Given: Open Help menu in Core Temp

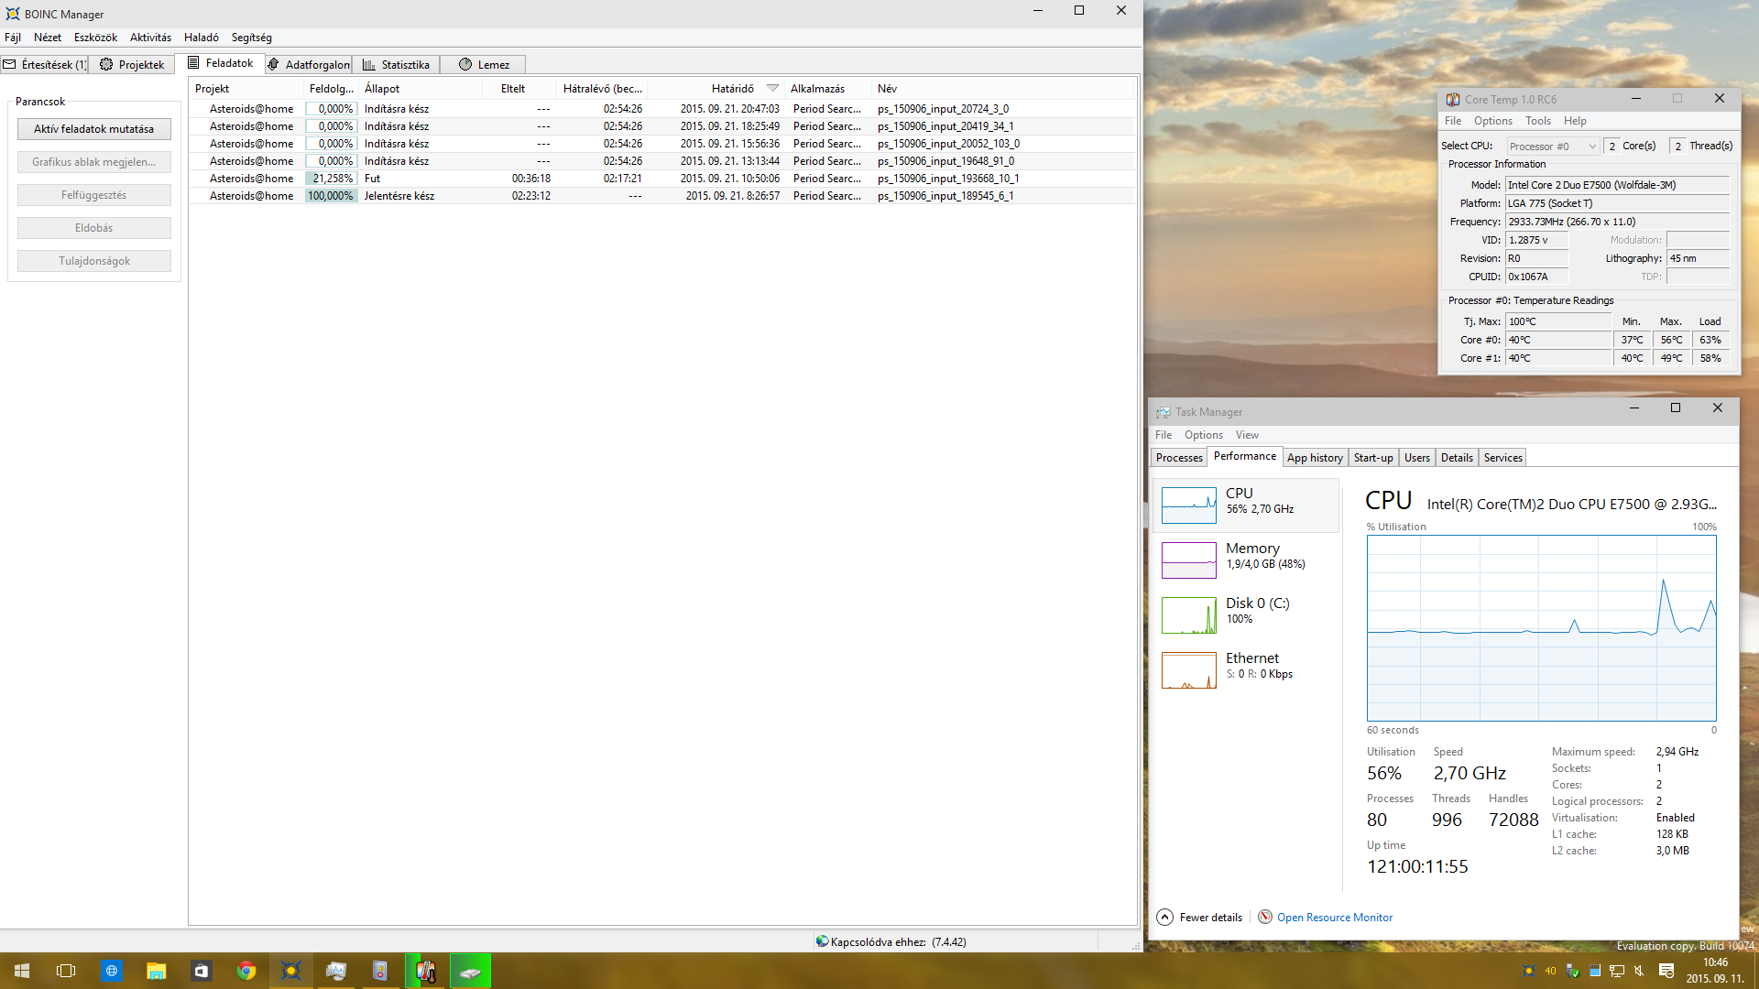Looking at the screenshot, I should [x=1575, y=121].
